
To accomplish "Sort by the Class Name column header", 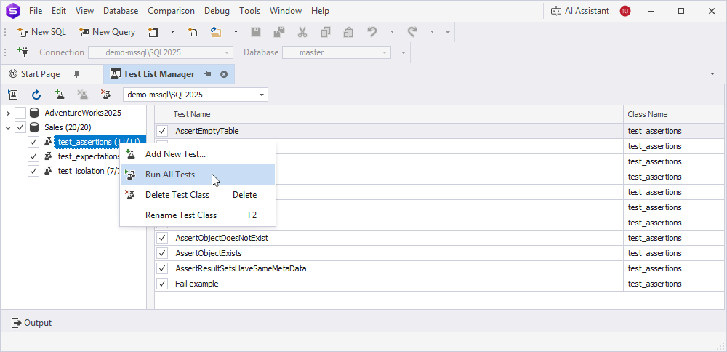I will (674, 114).
